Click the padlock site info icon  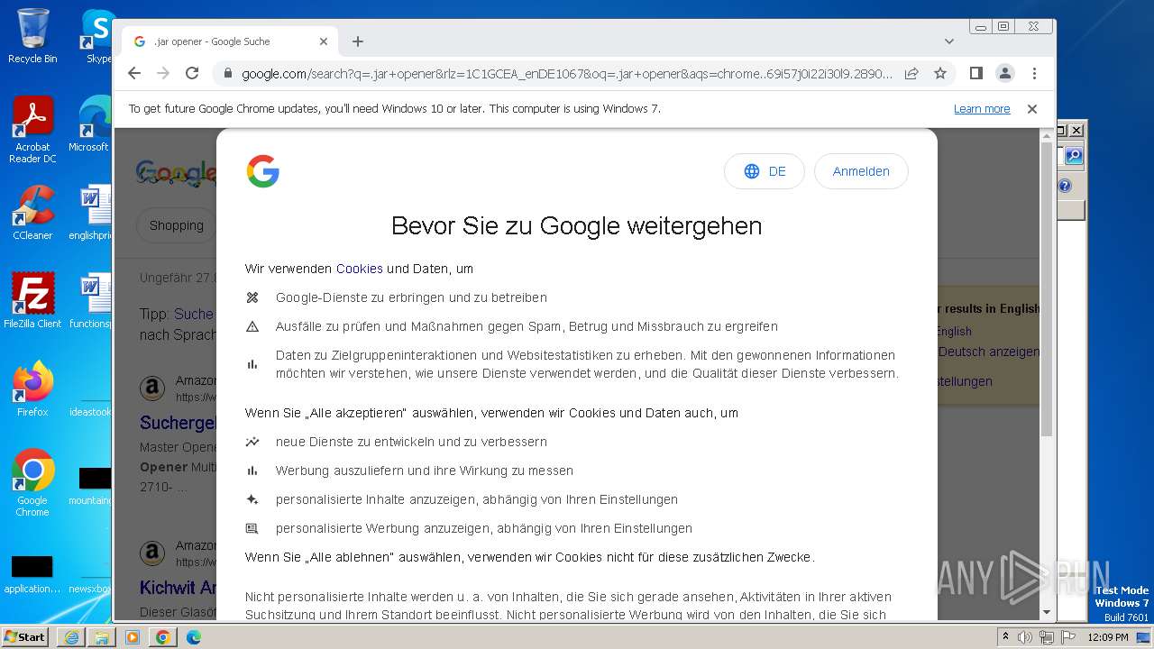227,74
